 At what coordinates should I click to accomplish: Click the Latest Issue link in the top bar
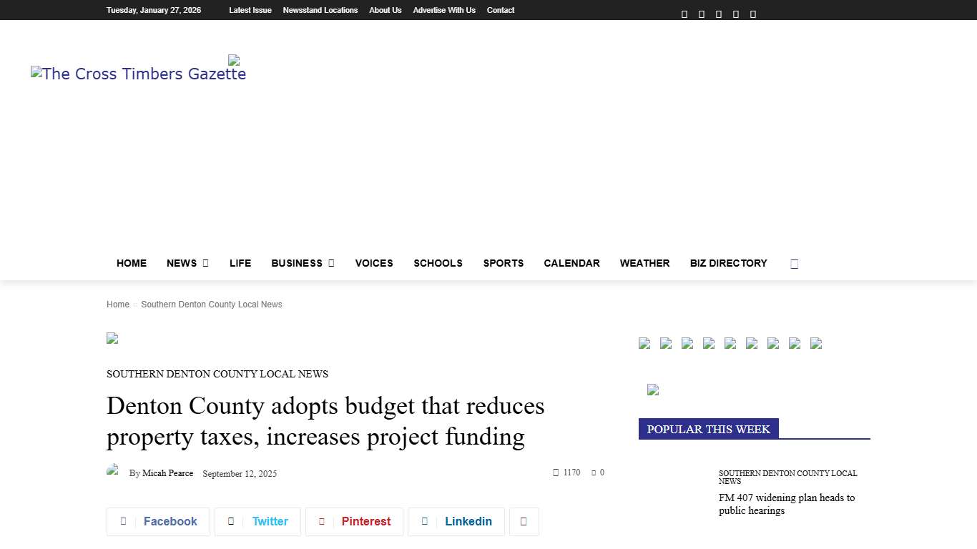point(250,10)
